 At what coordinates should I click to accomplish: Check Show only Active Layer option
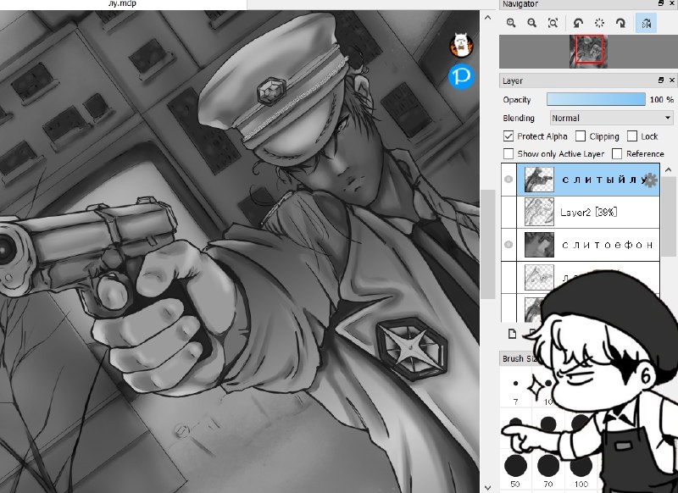pyautogui.click(x=508, y=154)
